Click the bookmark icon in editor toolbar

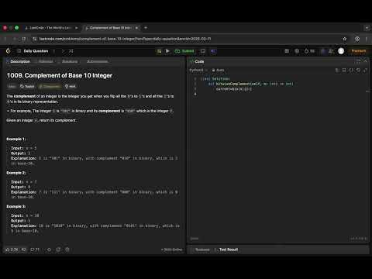(x=344, y=70)
